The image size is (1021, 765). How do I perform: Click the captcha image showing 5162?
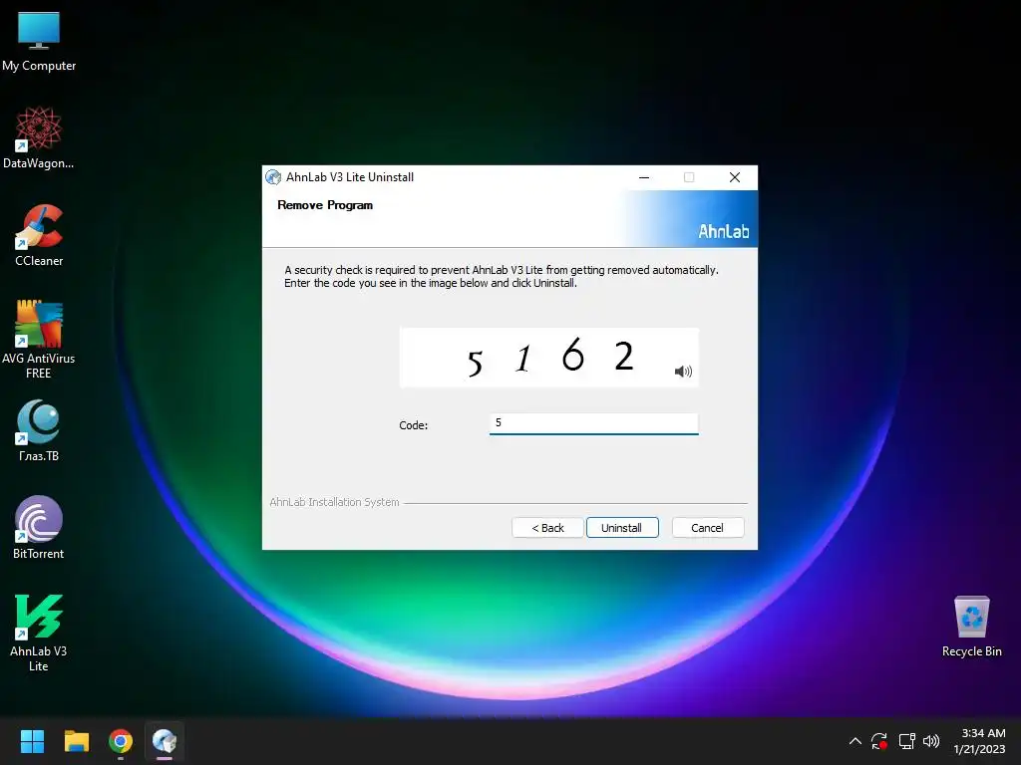point(548,358)
